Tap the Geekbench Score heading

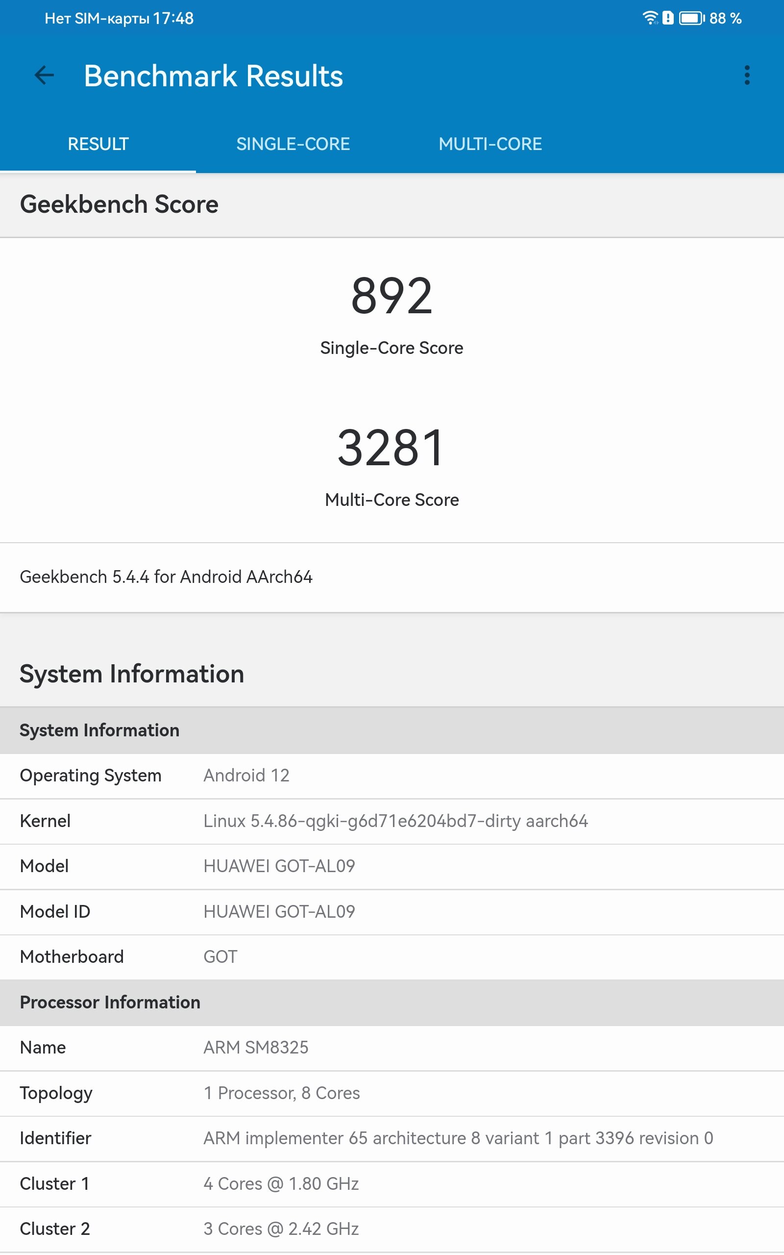coord(119,204)
